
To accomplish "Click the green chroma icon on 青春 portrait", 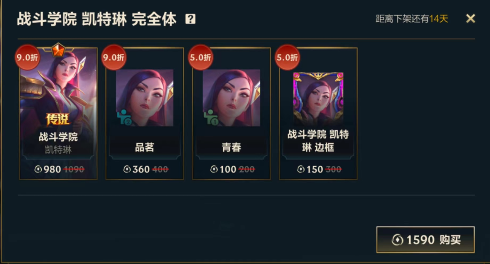I will point(211,117).
